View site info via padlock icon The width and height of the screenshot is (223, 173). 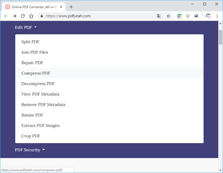coord(41,16)
